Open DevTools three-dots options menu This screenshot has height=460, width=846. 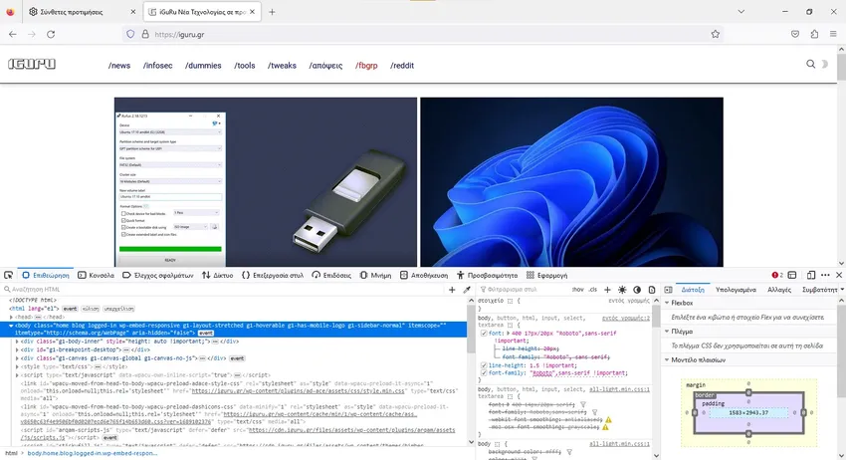click(x=825, y=276)
